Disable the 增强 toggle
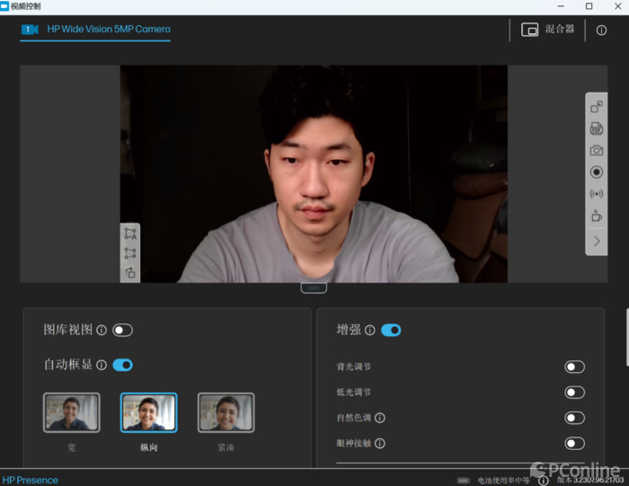The width and height of the screenshot is (629, 486). click(x=391, y=330)
